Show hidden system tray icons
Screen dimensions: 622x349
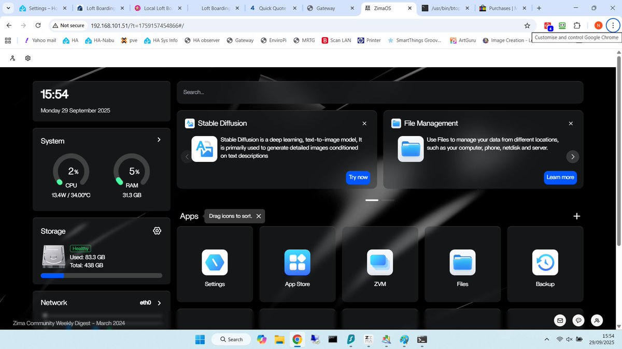coord(547,340)
